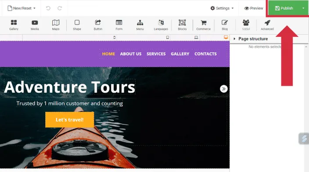Viewport: 309px width, 172px height.
Task: Click the Let's travel! button
Action: (x=69, y=120)
